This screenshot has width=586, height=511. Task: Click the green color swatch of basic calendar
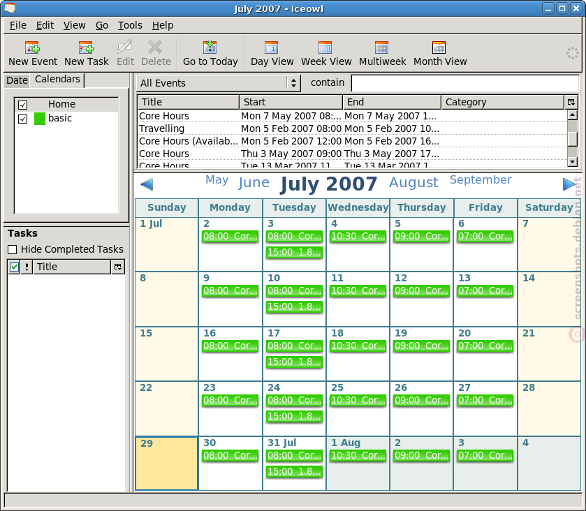click(40, 119)
